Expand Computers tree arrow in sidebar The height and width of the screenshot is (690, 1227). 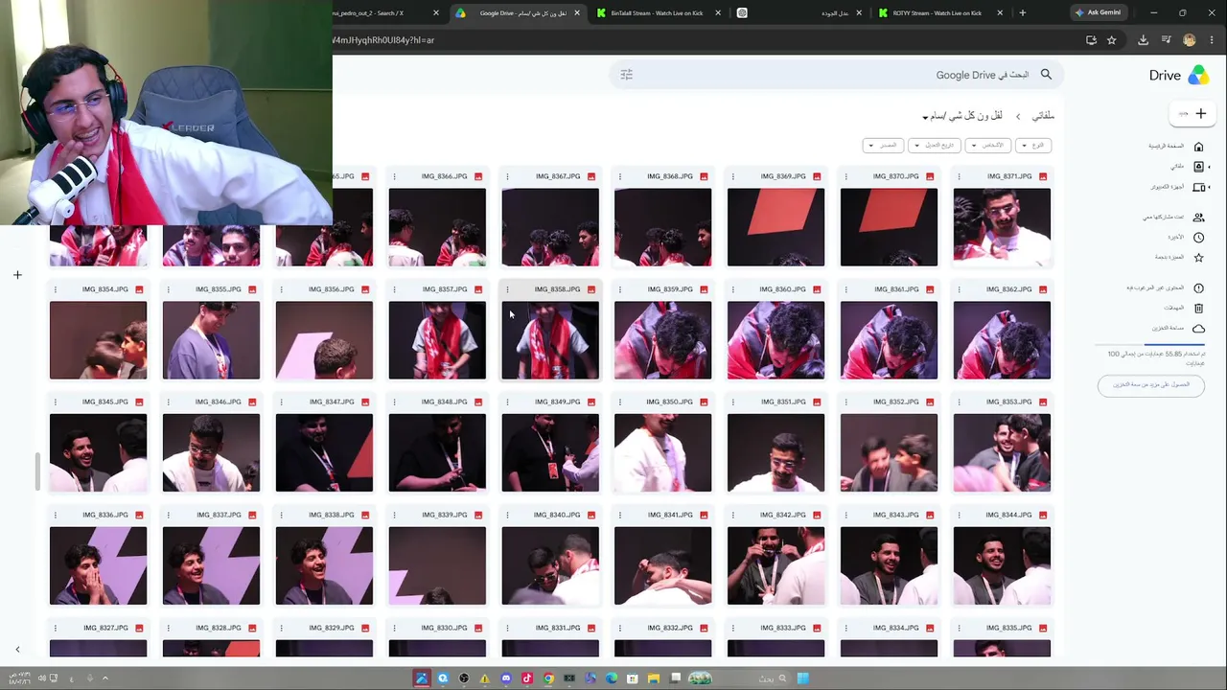click(1209, 187)
